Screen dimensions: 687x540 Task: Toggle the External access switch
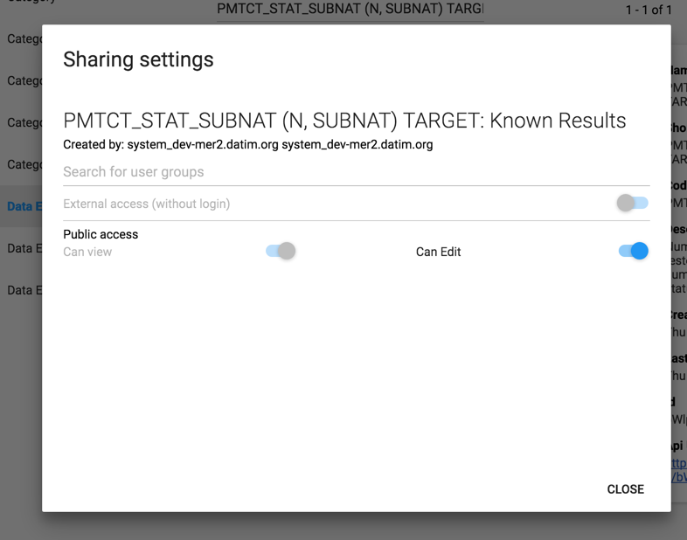632,203
